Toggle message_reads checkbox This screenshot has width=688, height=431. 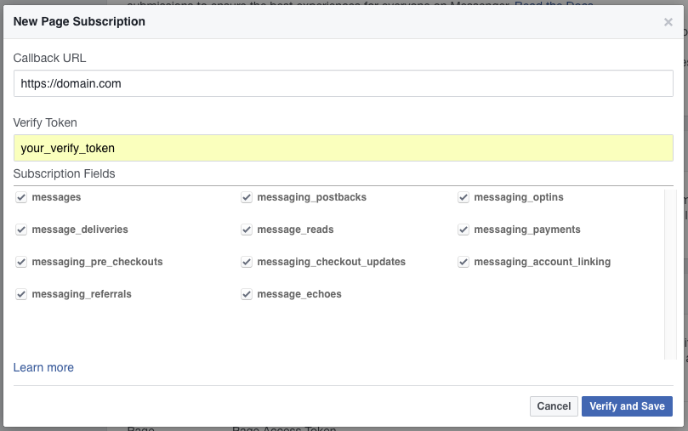tap(247, 230)
